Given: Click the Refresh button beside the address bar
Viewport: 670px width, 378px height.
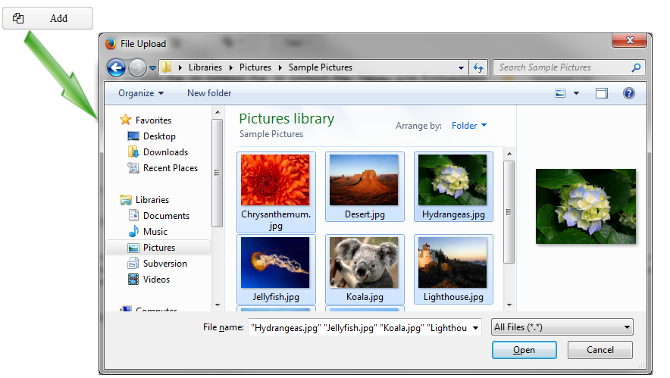Looking at the screenshot, I should [478, 67].
